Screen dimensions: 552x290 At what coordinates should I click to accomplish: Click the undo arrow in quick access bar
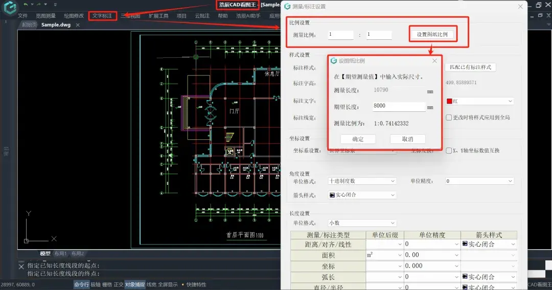pos(26,5)
